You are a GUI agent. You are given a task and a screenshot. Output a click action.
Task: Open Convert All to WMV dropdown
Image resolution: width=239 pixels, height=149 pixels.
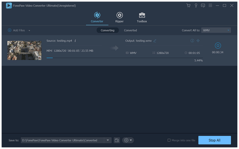pos(216,30)
